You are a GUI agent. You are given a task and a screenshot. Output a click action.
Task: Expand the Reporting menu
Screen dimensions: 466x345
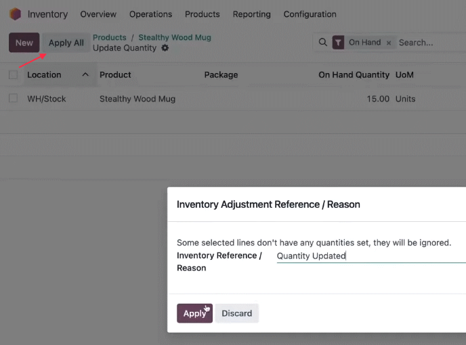[x=252, y=14]
